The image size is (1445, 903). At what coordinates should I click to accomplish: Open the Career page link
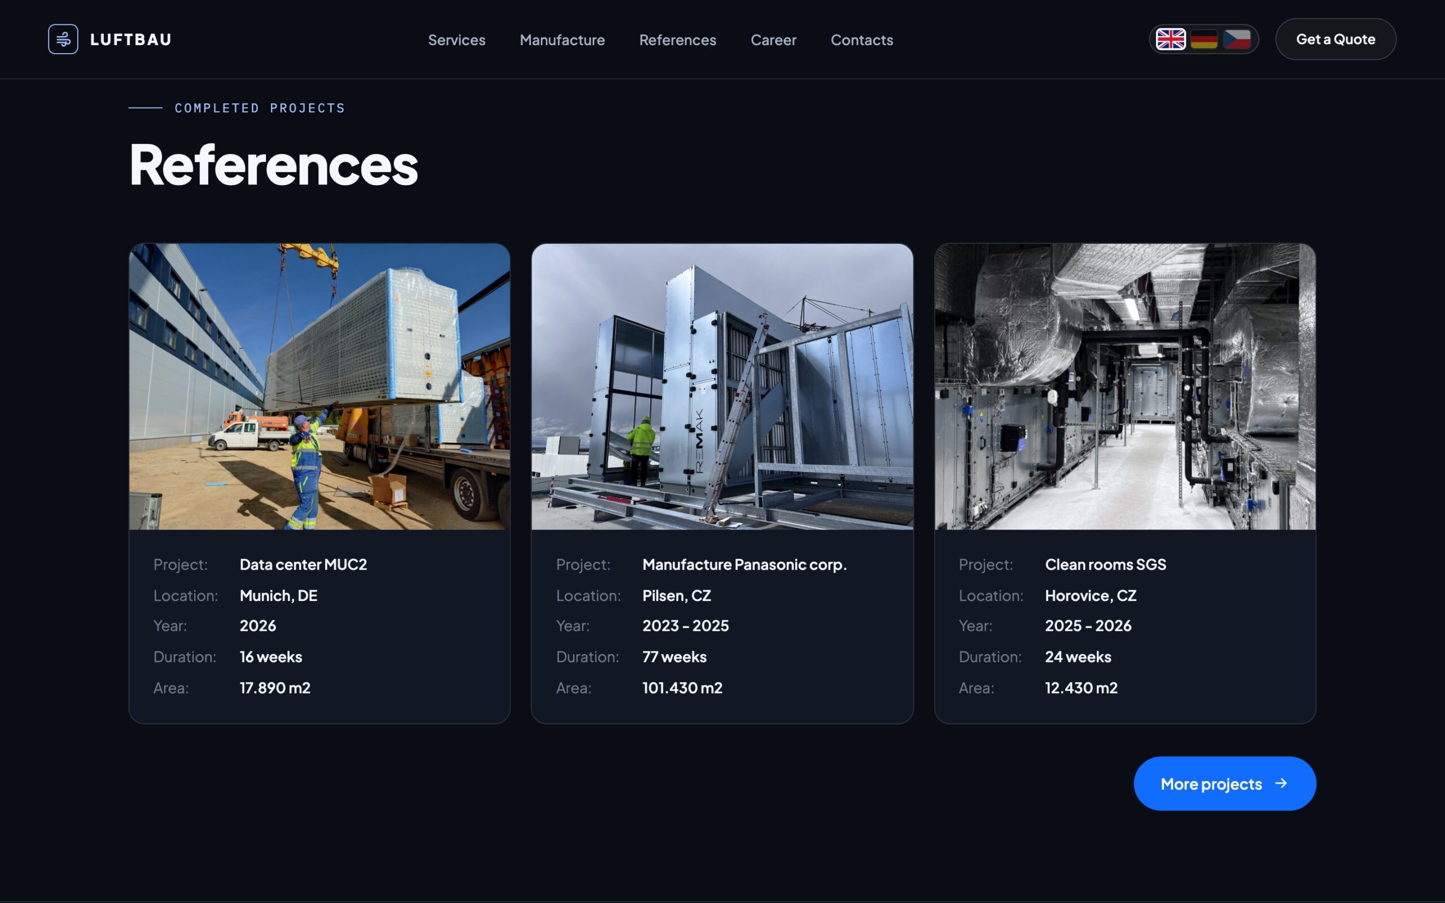coord(773,40)
